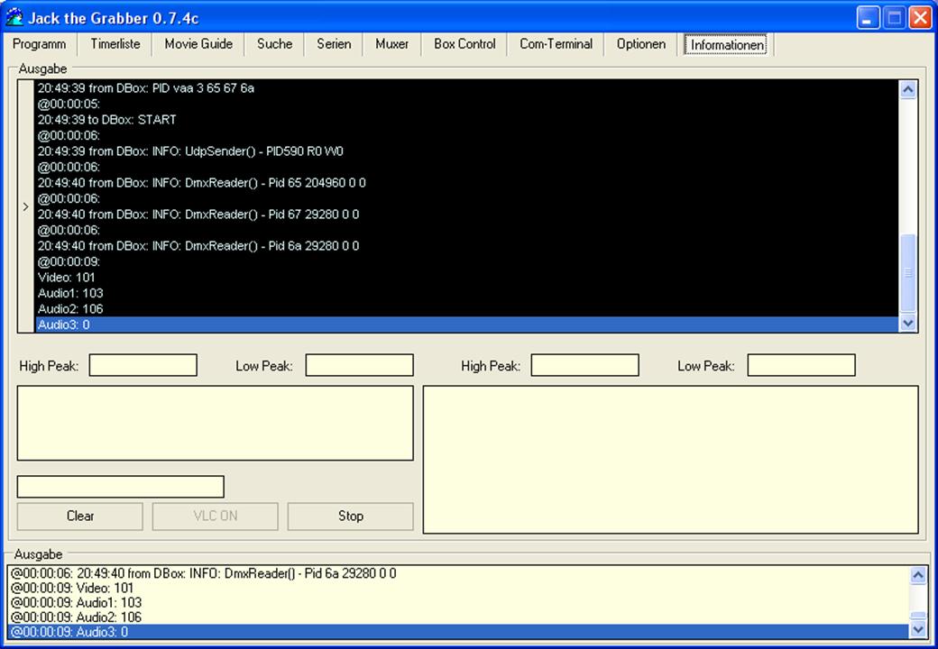Click the VLC ON button
This screenshot has height=649, width=938.
(x=216, y=516)
